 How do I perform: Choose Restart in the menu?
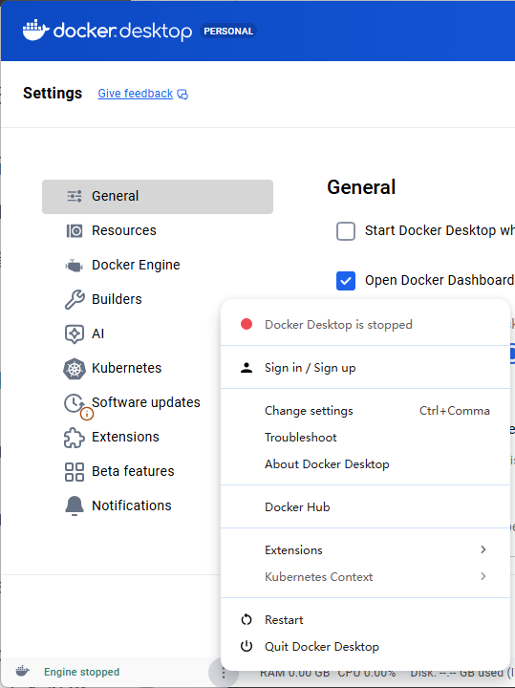pos(365,619)
